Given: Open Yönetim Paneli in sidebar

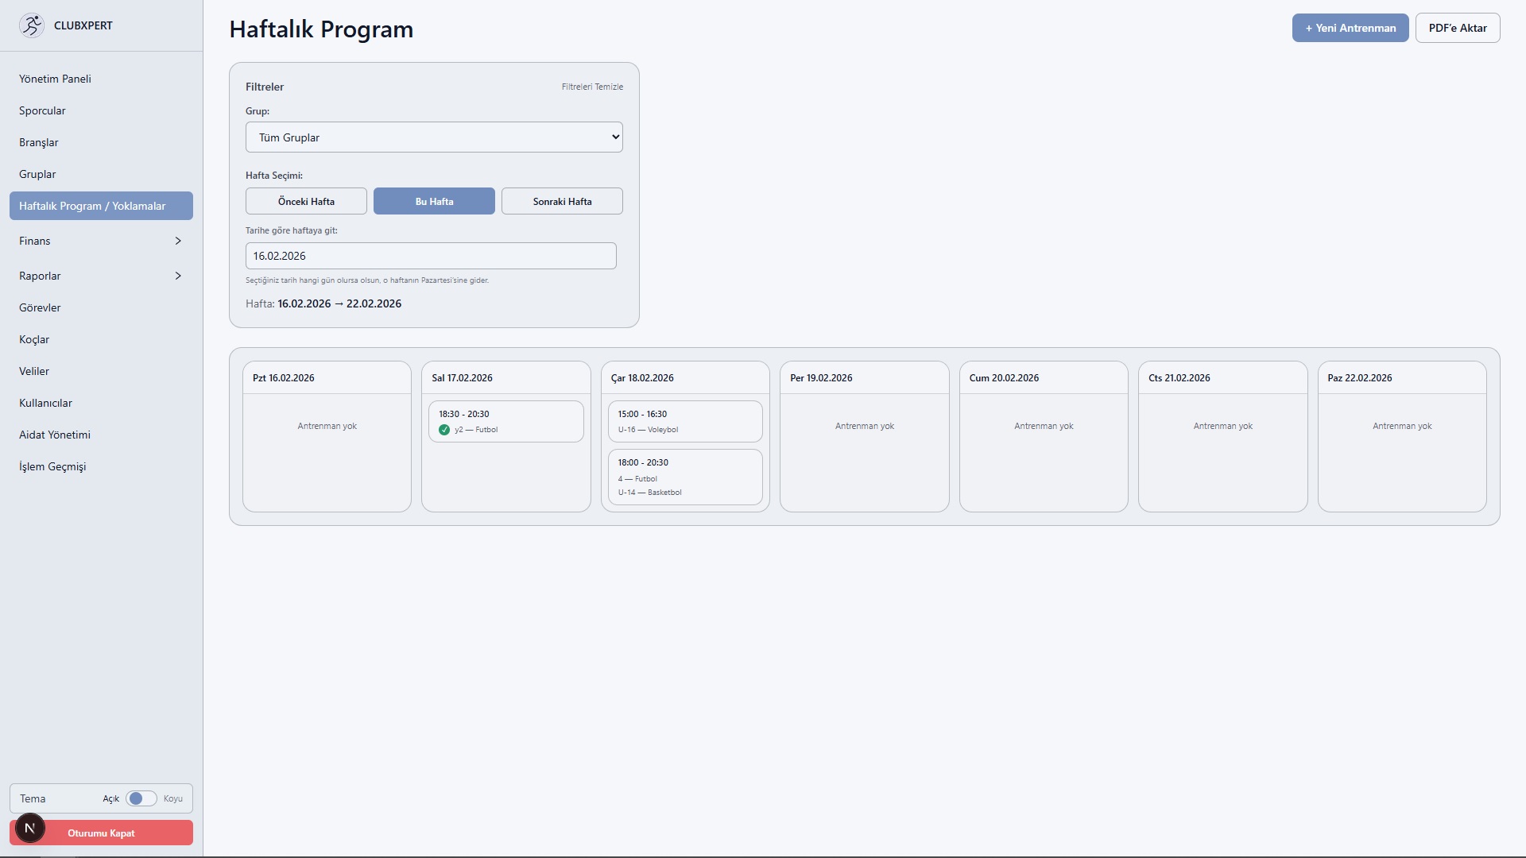Looking at the screenshot, I should pos(55,79).
